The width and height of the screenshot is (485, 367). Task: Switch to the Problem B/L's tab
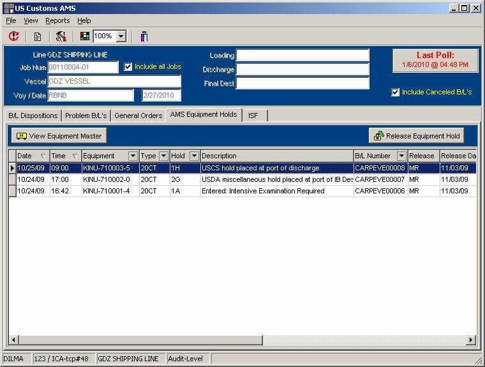click(86, 116)
